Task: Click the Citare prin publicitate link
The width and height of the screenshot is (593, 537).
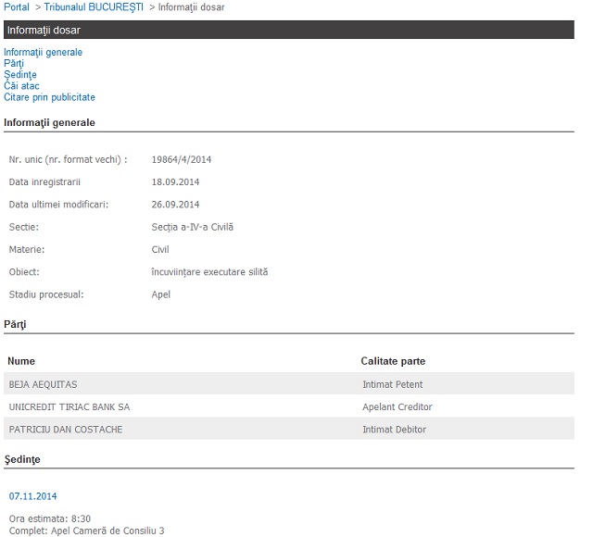Action: coord(49,97)
